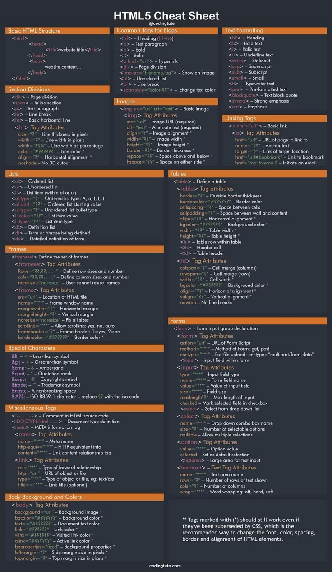Click the codingtute.com footer link

165,566
